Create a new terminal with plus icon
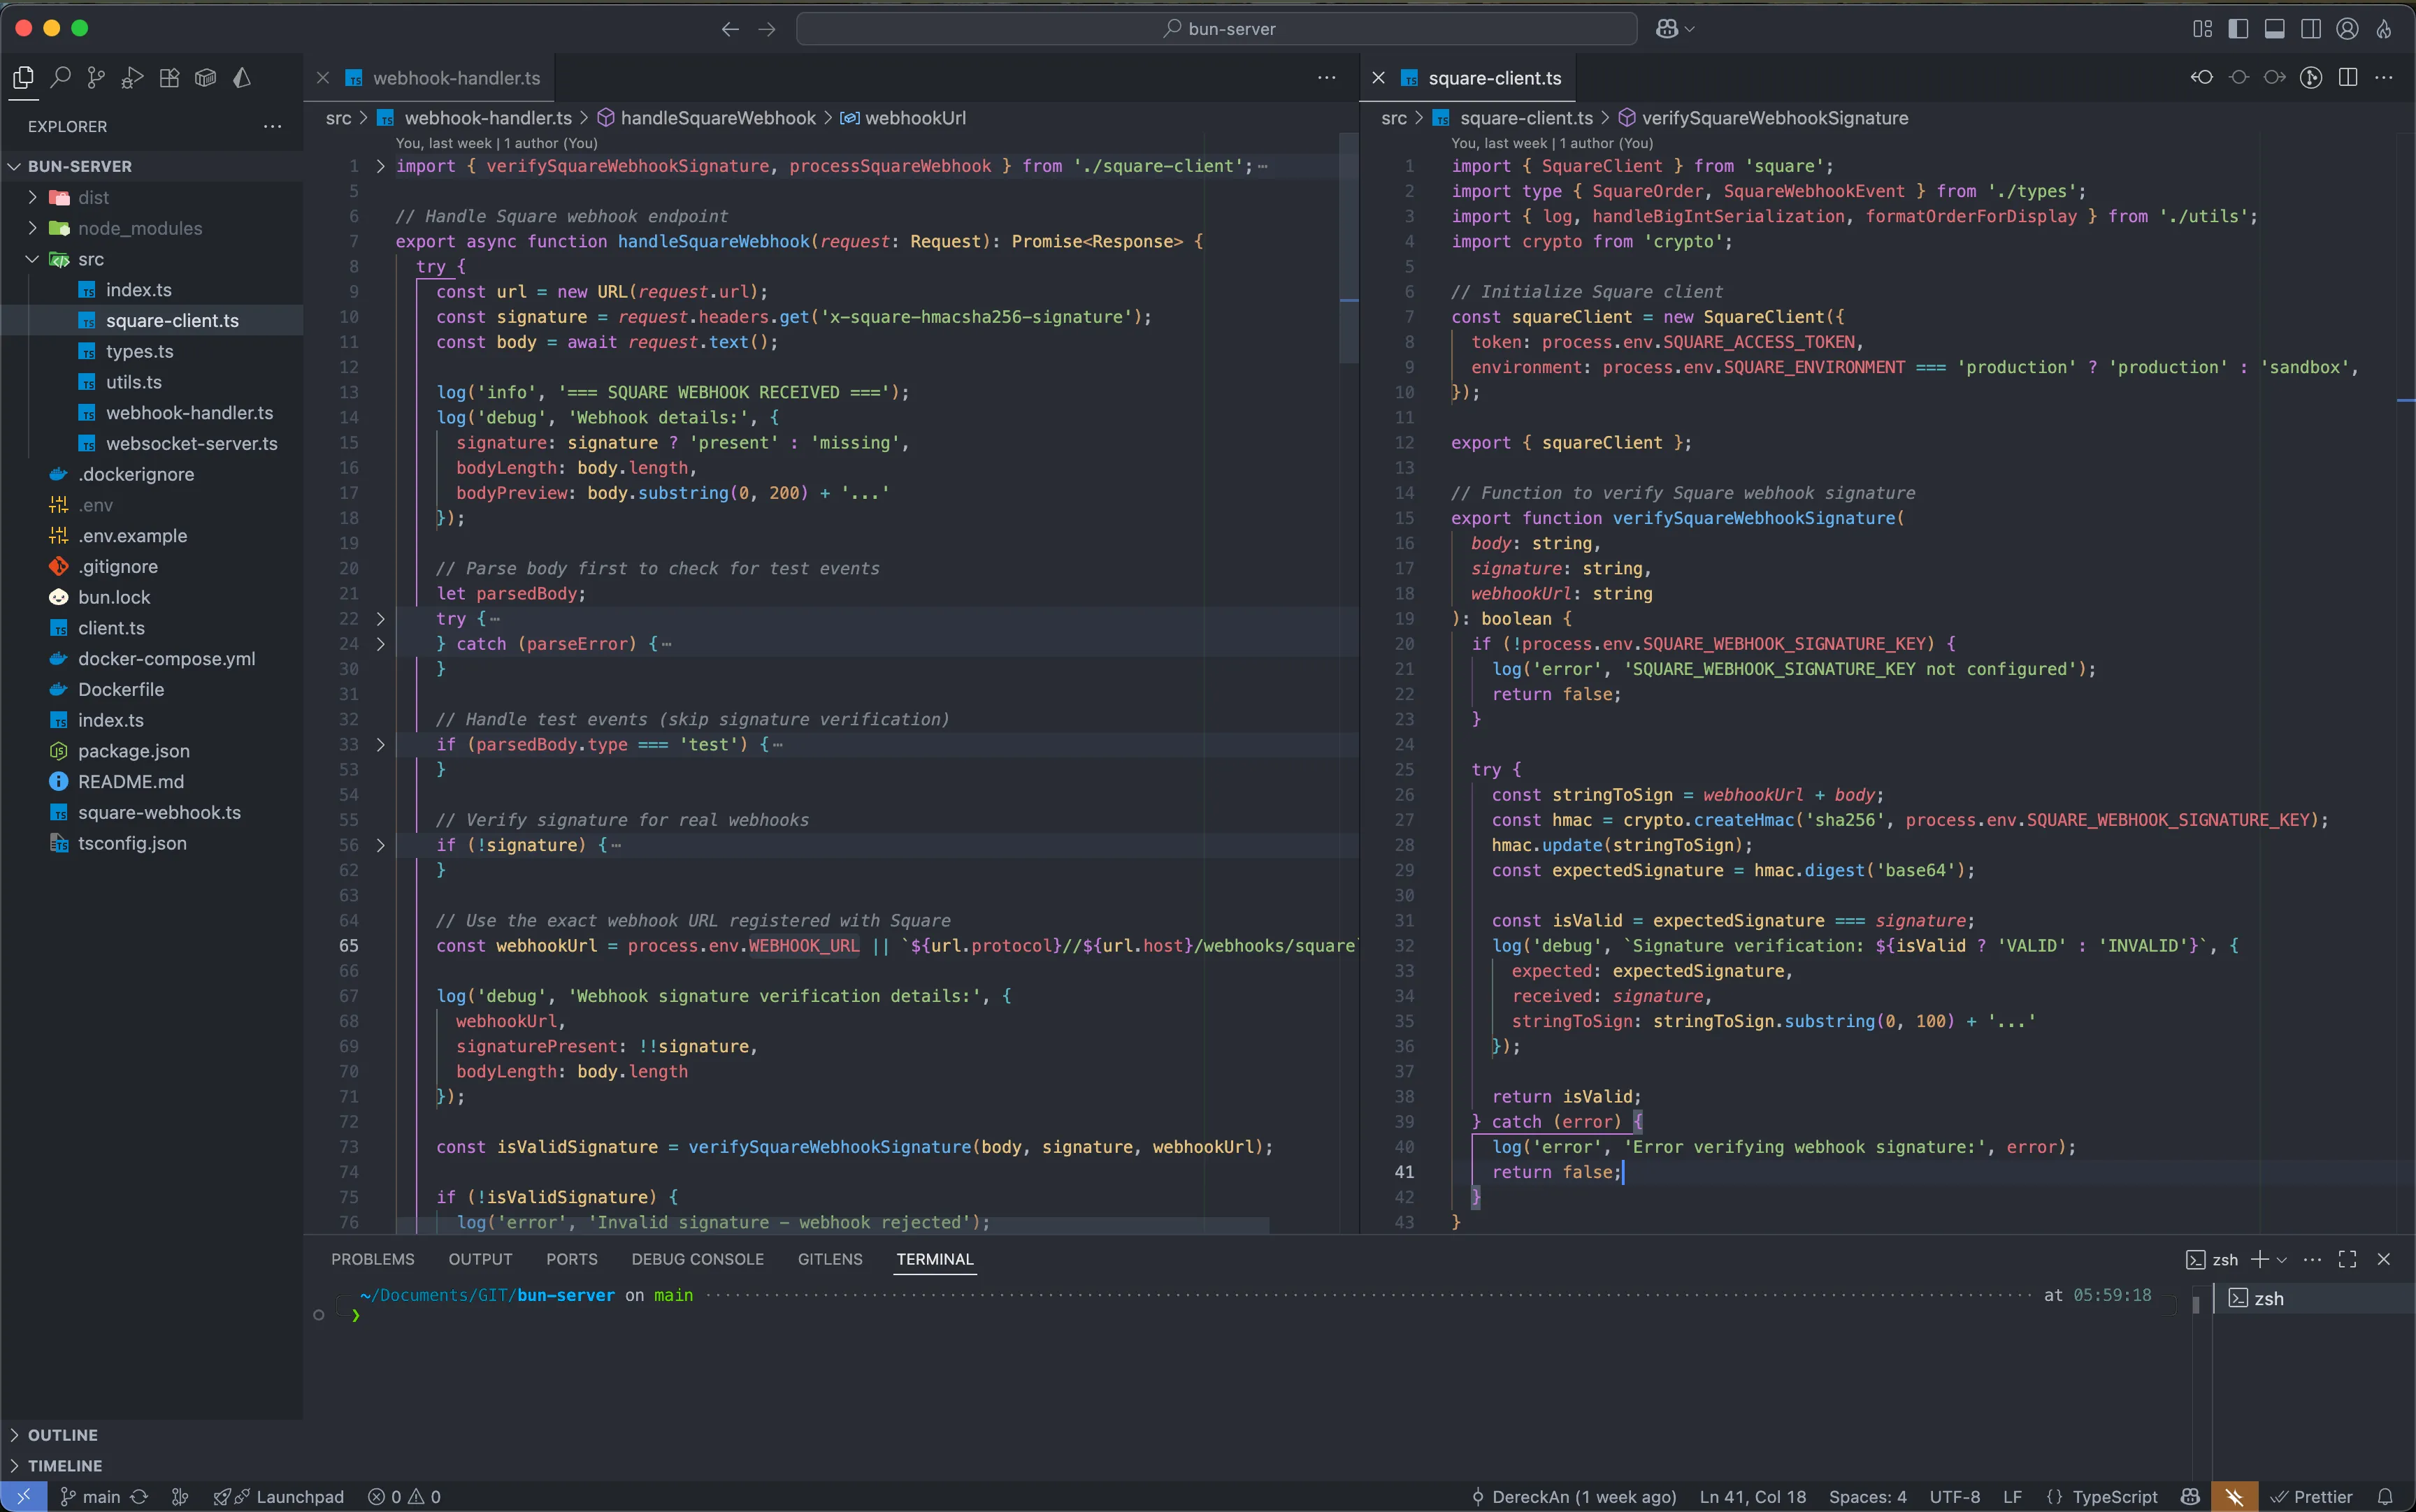 pos(2260,1259)
